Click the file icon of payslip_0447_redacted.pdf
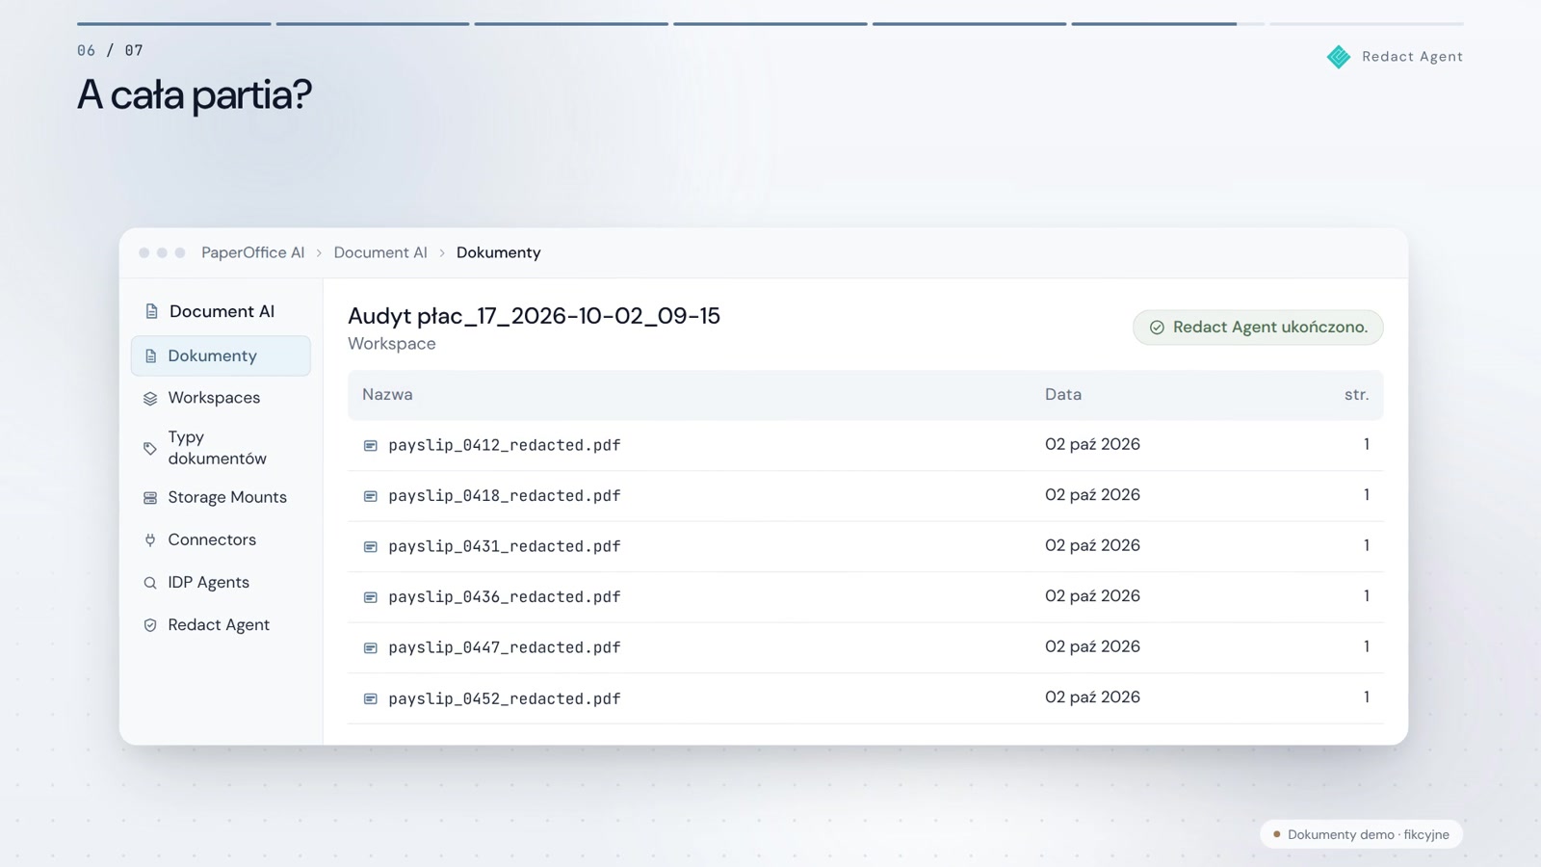This screenshot has width=1541, height=867. point(370,647)
